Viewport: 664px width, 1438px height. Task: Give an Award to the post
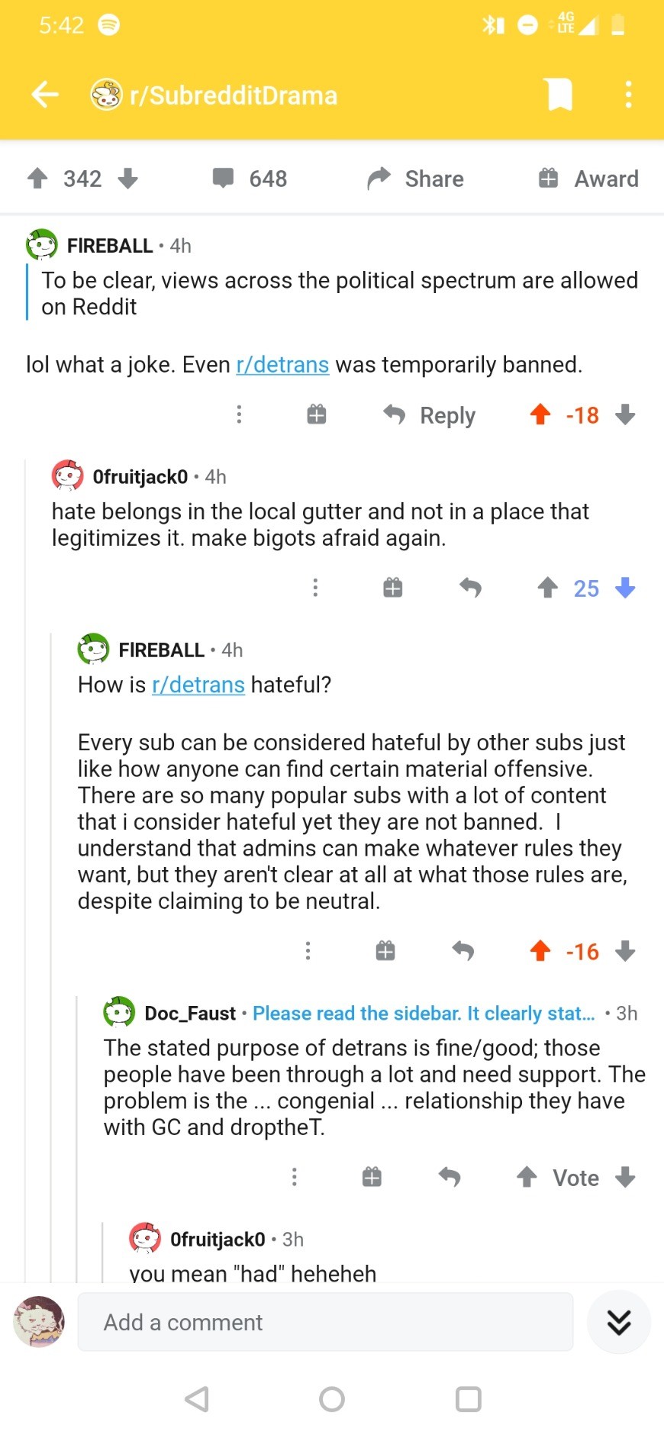tap(588, 179)
